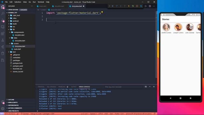The width and height of the screenshot is (204, 115).
Task: Open storydata.dart in the explorer tree
Action: [x=20, y=41]
